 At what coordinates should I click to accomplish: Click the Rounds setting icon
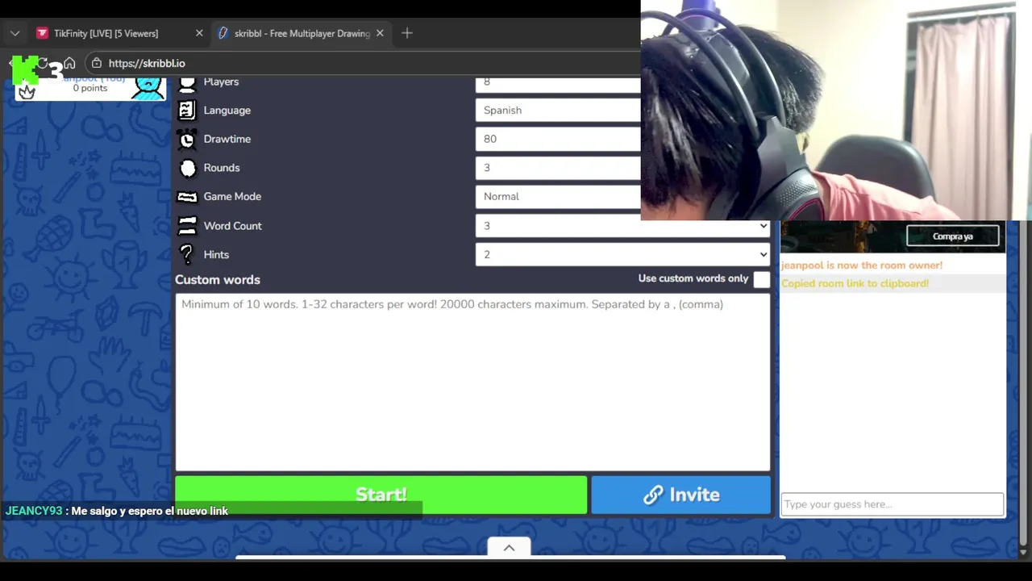click(x=187, y=168)
